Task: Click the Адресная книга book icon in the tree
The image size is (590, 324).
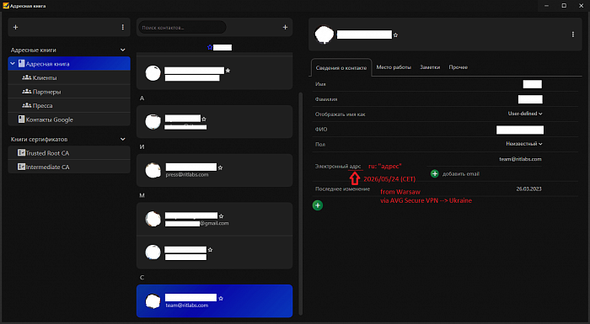Action: tap(21, 63)
